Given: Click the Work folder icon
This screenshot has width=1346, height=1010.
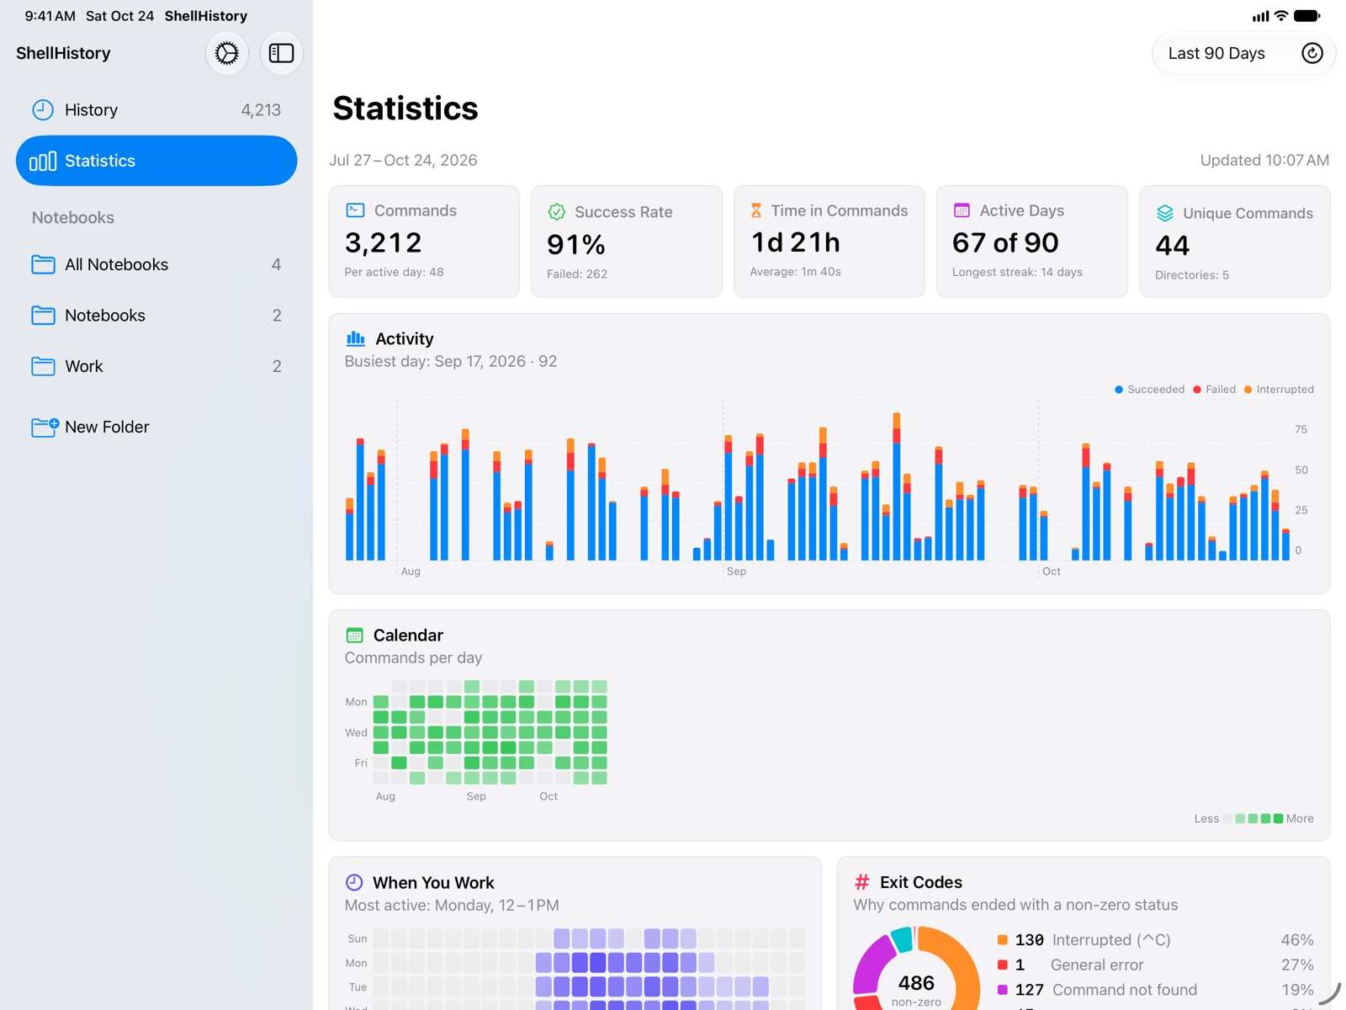Looking at the screenshot, I should coord(43,366).
